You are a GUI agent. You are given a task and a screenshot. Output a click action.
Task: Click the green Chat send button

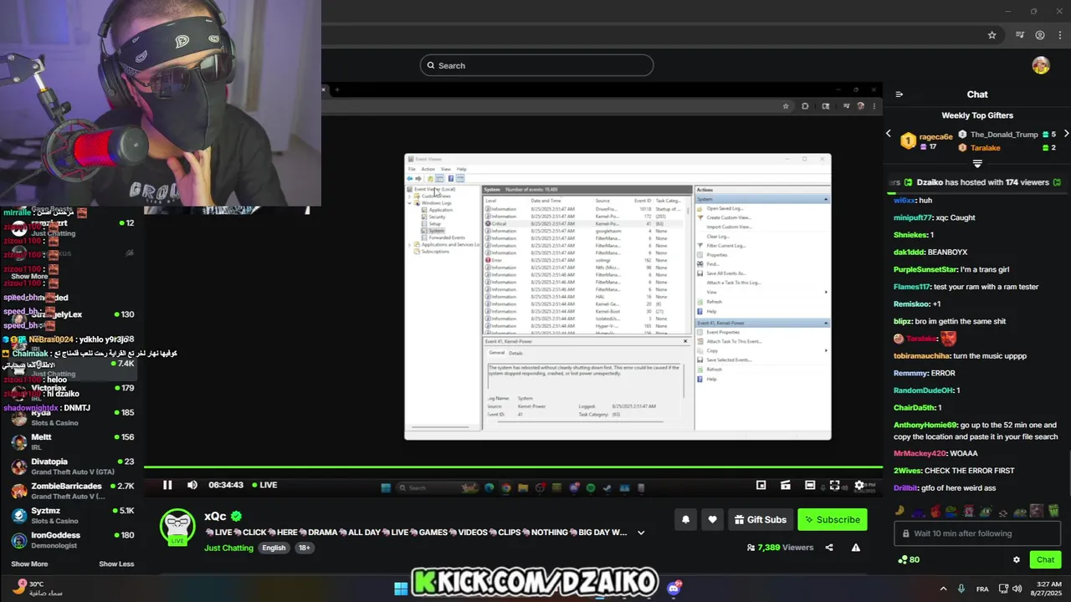tap(1045, 559)
